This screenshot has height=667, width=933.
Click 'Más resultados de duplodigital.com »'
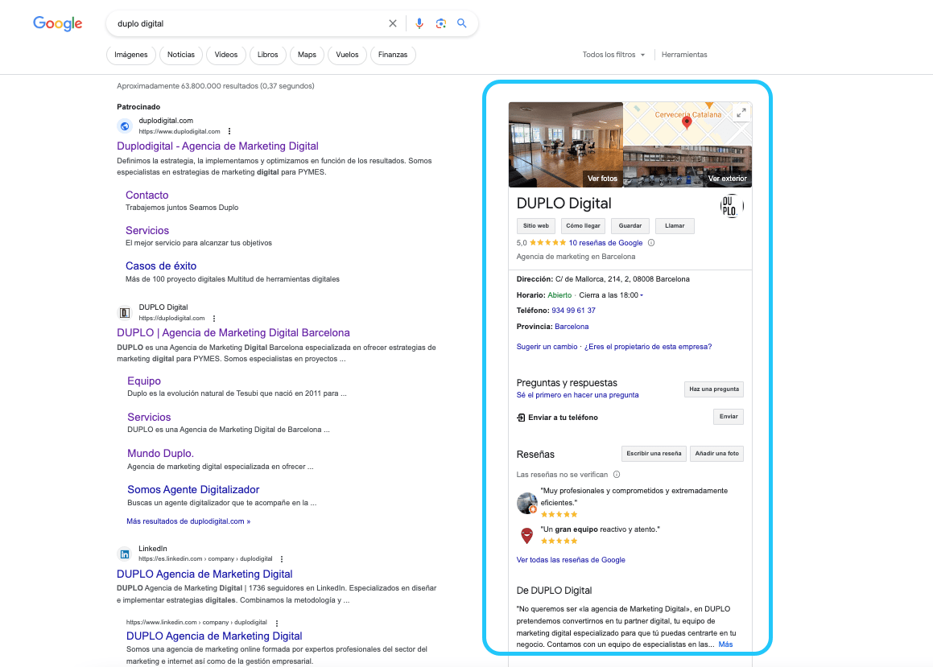point(188,521)
